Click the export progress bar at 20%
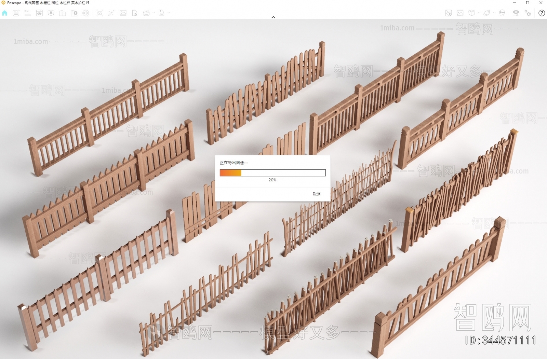 [272, 173]
